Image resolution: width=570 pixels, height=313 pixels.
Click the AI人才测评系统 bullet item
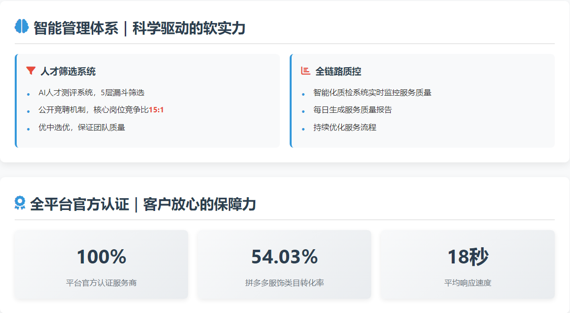tap(91, 93)
